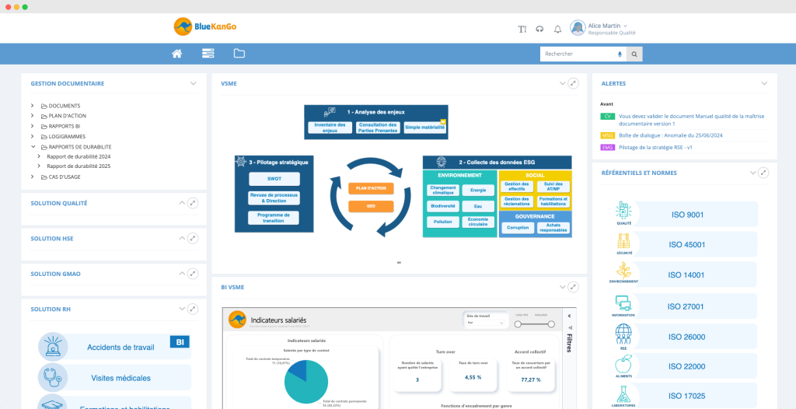This screenshot has height=409, width=796.
Task: Collapse the Rapports de Durabilité tree node
Action: point(33,146)
